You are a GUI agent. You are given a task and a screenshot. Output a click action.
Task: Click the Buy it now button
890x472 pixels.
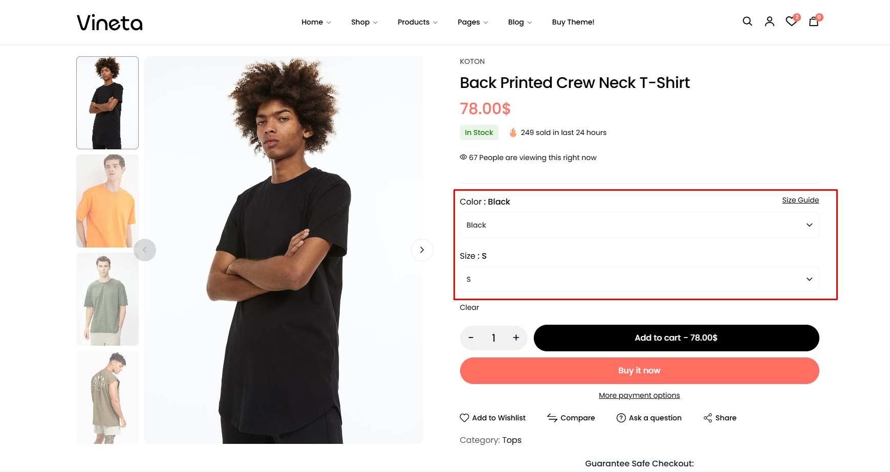(x=639, y=371)
